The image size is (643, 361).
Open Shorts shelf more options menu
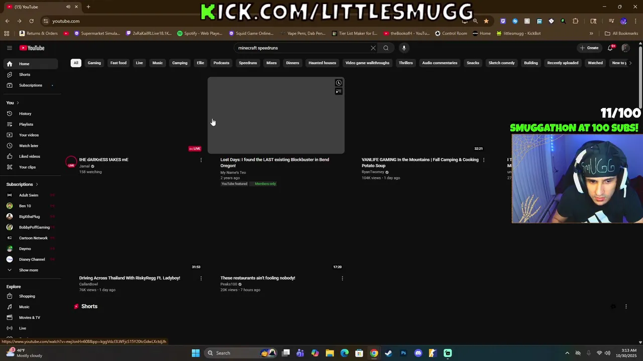[x=626, y=306]
